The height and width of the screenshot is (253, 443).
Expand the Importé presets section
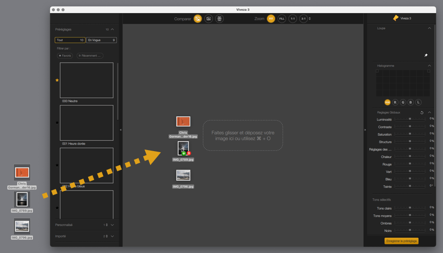tap(112, 236)
